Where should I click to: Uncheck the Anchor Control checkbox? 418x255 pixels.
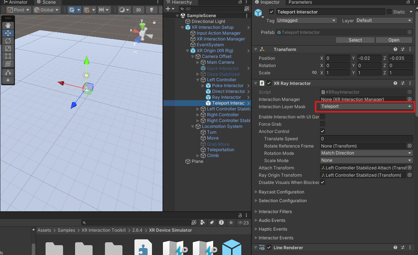click(x=323, y=131)
